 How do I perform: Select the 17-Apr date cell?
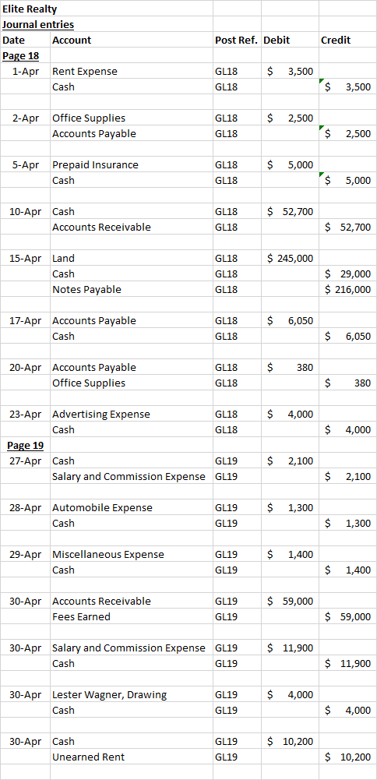coord(26,321)
